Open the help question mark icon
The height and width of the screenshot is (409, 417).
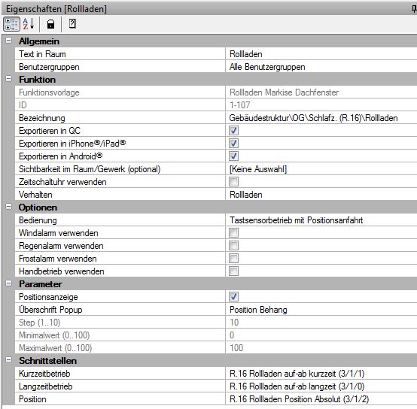point(72,24)
